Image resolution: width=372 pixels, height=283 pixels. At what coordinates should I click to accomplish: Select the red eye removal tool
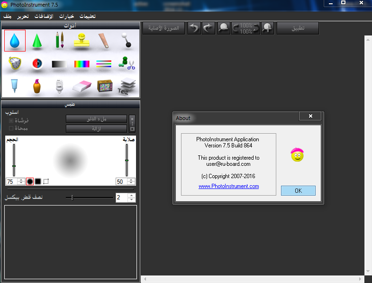click(x=37, y=63)
